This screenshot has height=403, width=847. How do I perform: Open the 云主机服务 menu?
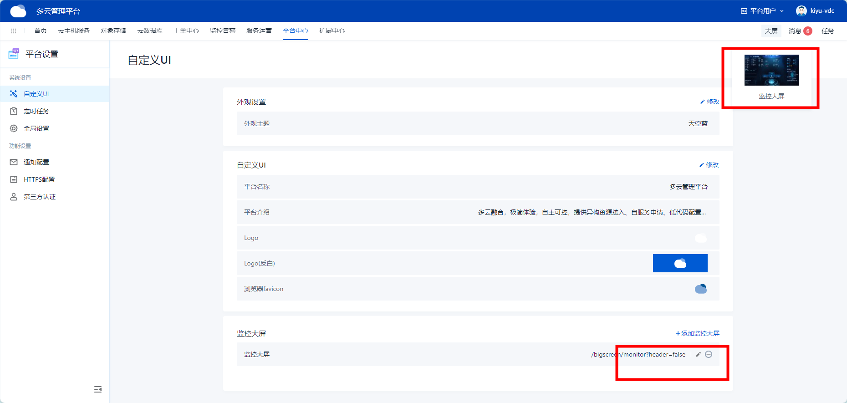[x=74, y=31]
